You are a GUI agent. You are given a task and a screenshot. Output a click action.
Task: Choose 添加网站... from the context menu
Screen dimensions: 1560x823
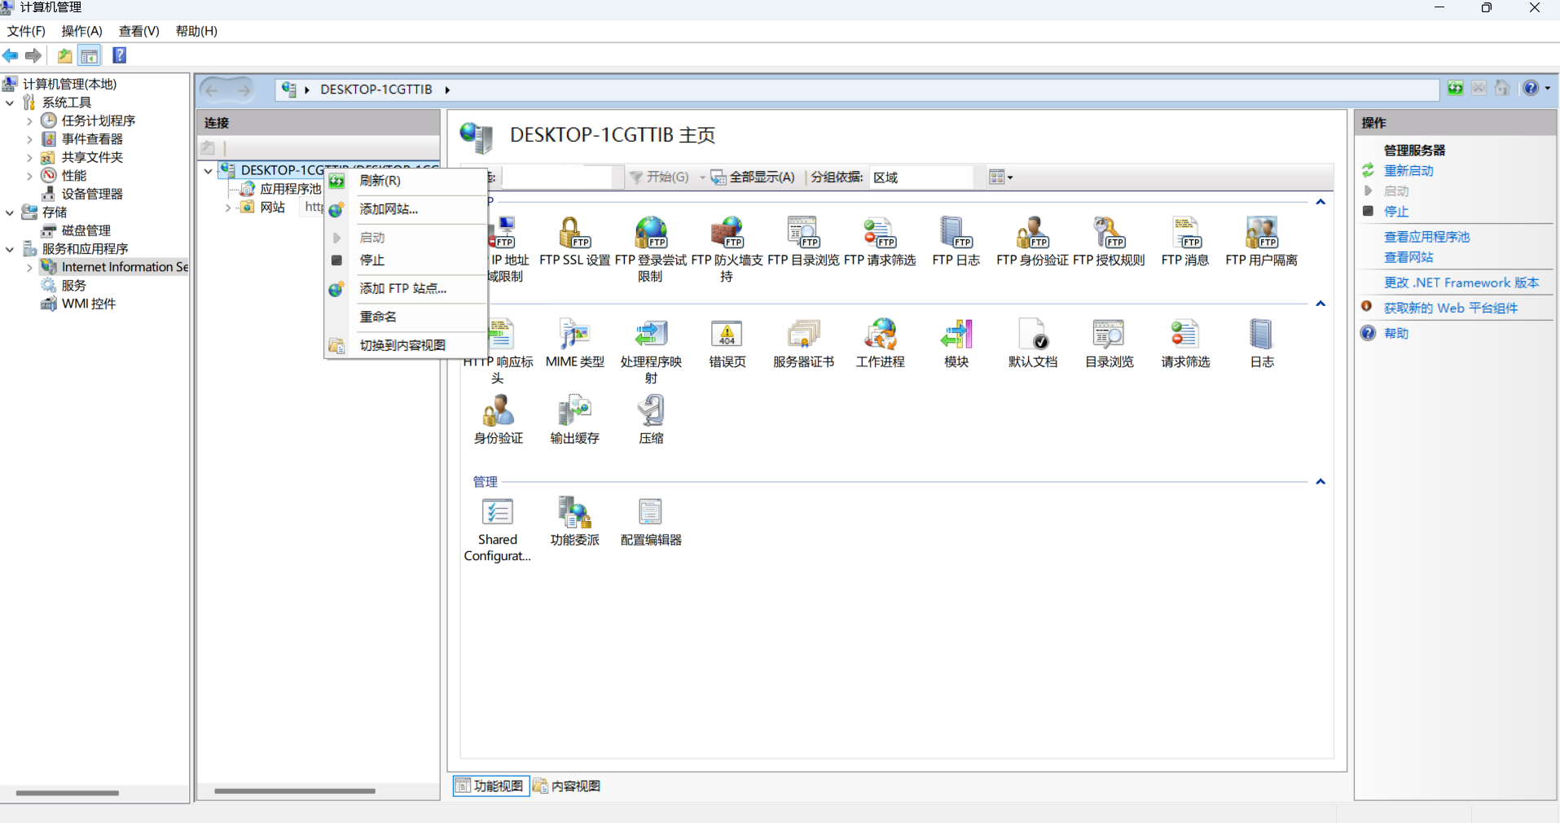click(x=406, y=209)
